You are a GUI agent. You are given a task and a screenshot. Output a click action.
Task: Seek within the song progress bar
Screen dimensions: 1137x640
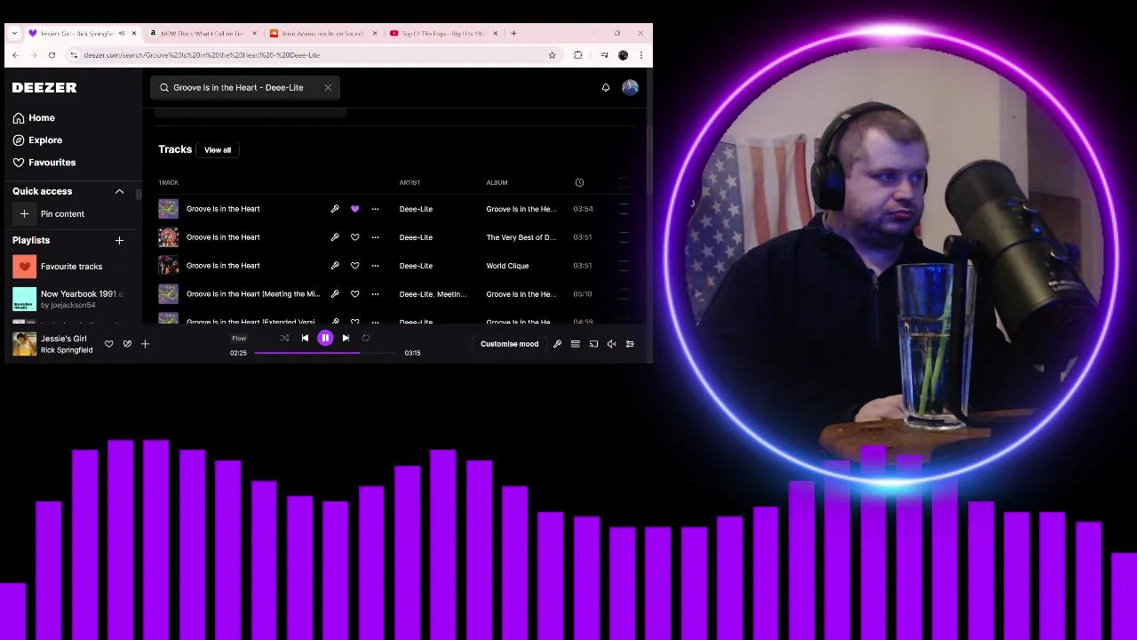tap(325, 353)
